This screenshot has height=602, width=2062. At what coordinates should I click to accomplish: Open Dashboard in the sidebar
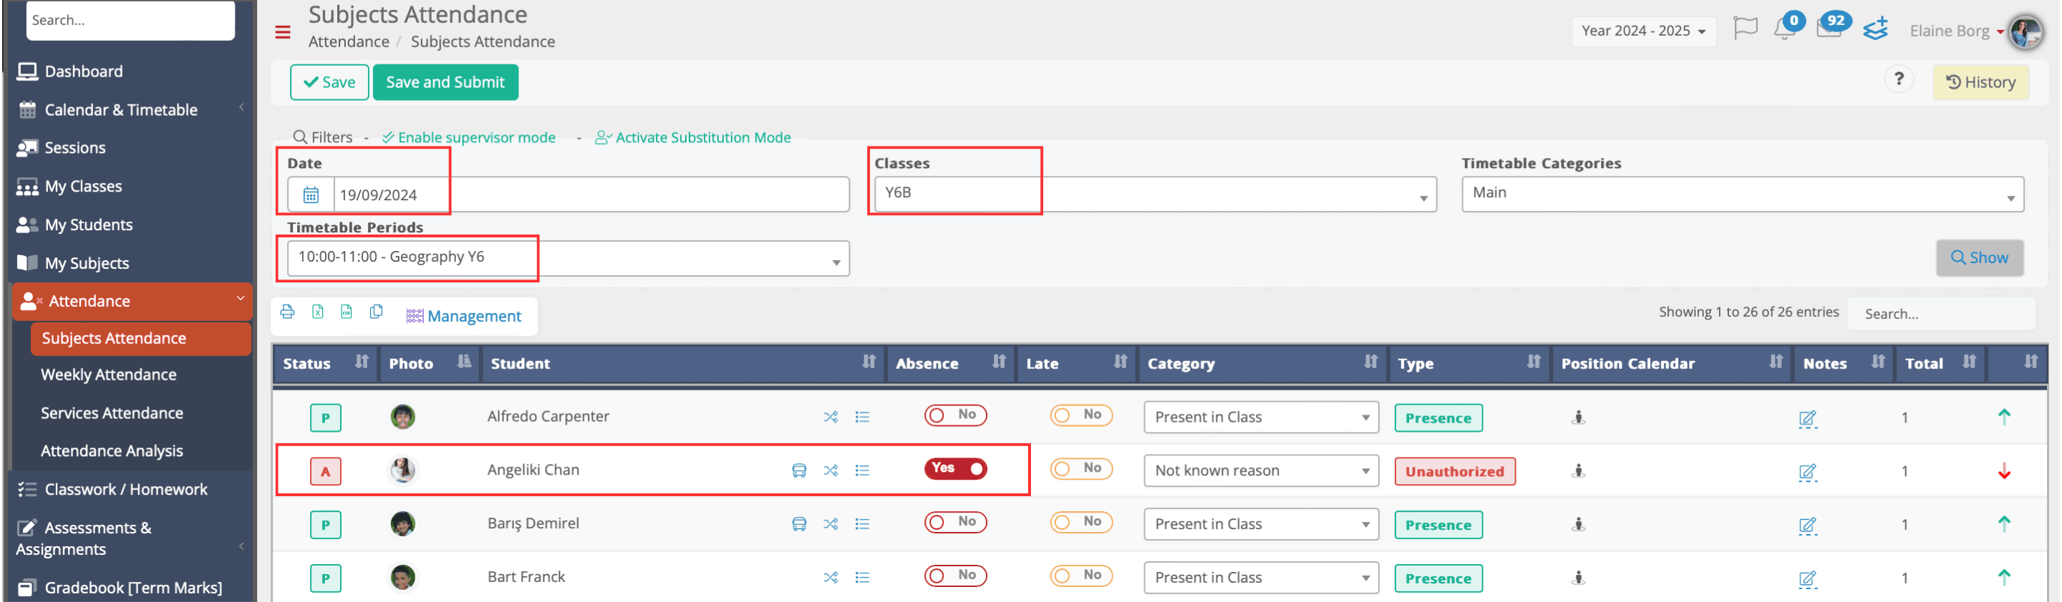pyautogui.click(x=83, y=71)
